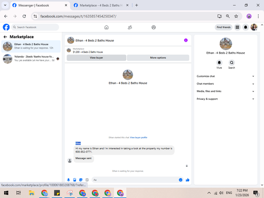The image size is (264, 198).
Task: View site information icon in address bar
Action: pos(35,16)
